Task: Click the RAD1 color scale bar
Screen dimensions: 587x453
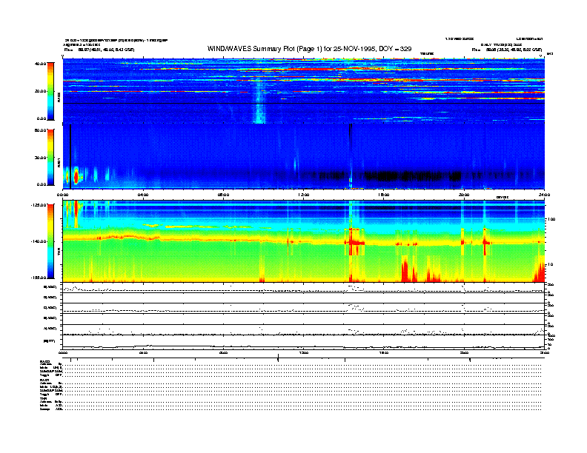Action: [x=50, y=157]
